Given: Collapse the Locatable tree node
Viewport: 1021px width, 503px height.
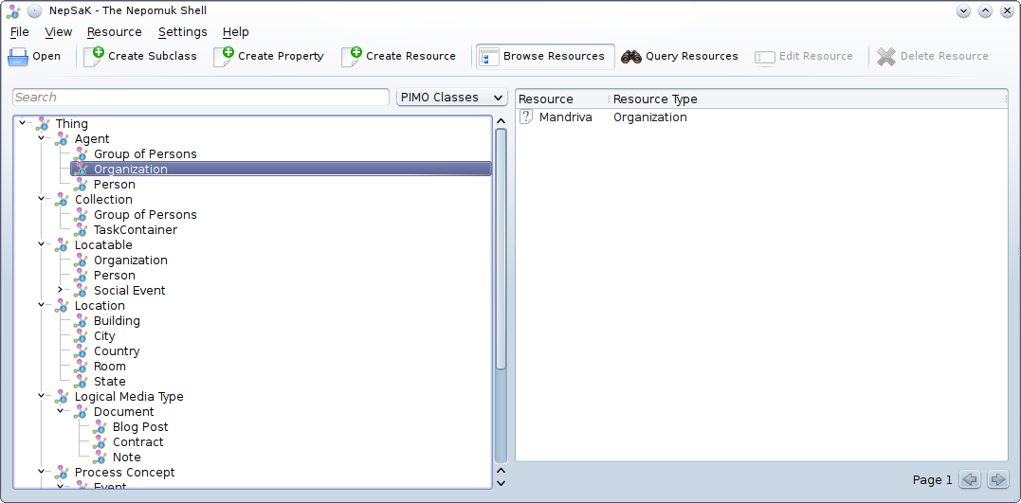Looking at the screenshot, I should tap(41, 243).
